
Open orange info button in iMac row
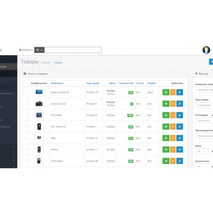(x=173, y=138)
